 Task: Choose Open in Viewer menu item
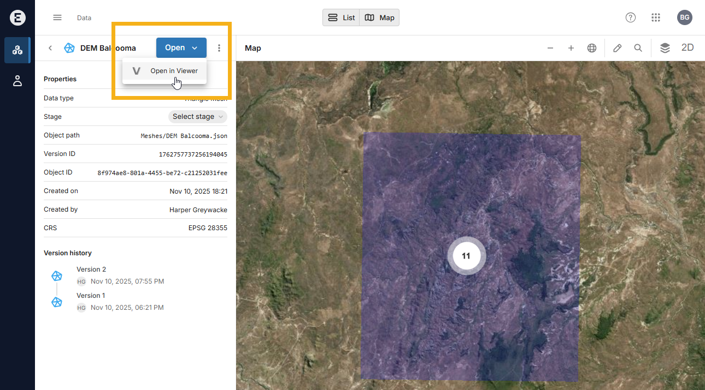pyautogui.click(x=174, y=71)
